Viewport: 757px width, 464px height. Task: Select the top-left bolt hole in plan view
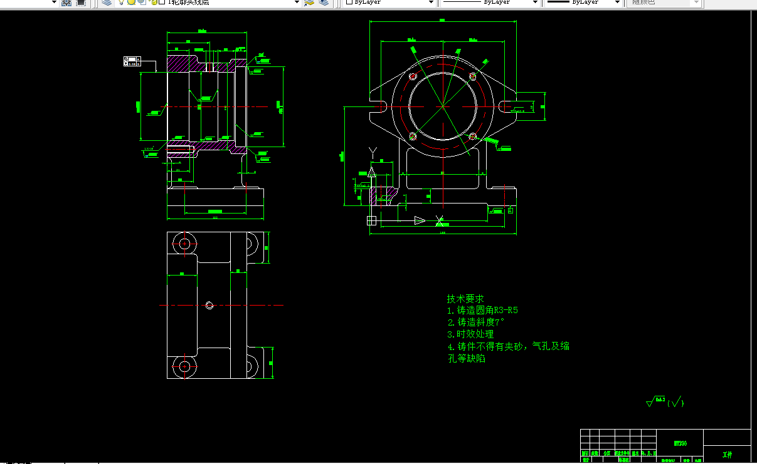184,244
